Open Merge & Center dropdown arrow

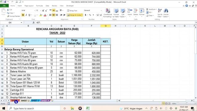point(82,15)
